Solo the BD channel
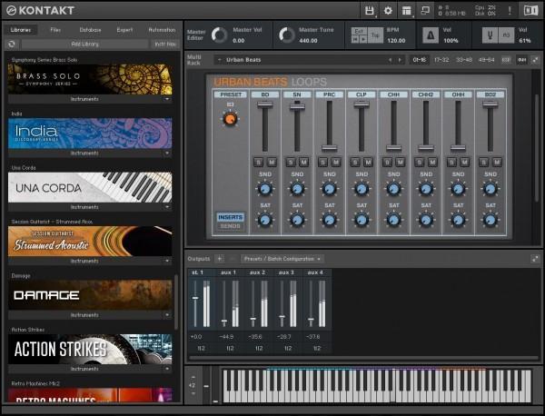 pyautogui.click(x=258, y=162)
